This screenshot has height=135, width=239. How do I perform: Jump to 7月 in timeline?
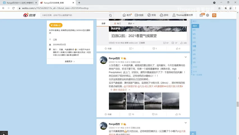pyautogui.click(x=194, y=38)
